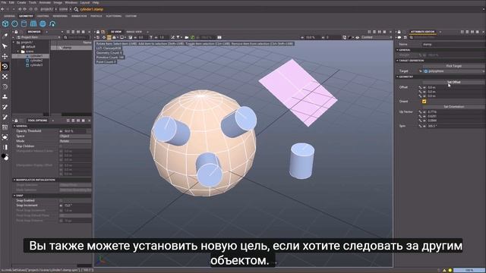Collapse the scene folder in the Browser tree
The height and width of the screenshot is (273, 486).
18,52
